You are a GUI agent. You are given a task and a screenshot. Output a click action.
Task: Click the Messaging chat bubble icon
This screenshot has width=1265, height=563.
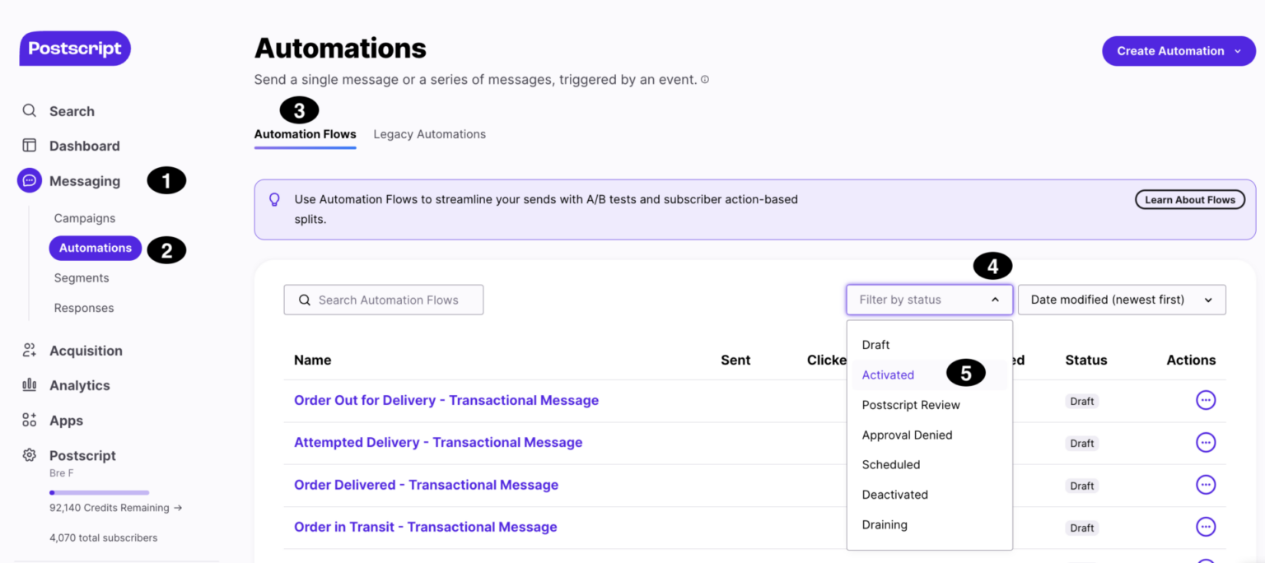tap(29, 180)
